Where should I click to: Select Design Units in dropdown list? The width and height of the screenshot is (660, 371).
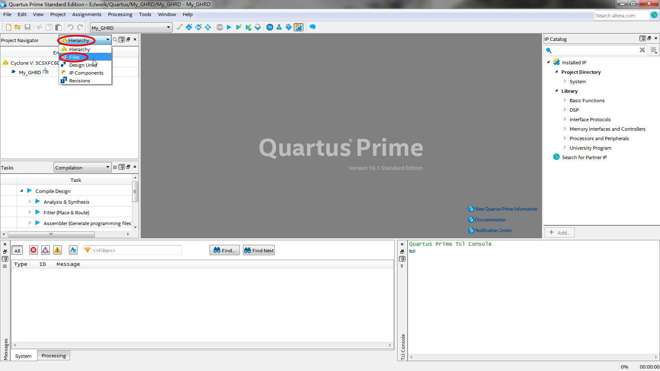click(x=85, y=65)
